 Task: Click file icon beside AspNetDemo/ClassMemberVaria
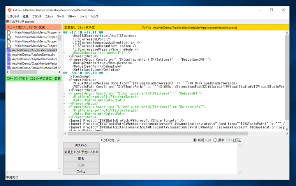(x=9, y=63)
